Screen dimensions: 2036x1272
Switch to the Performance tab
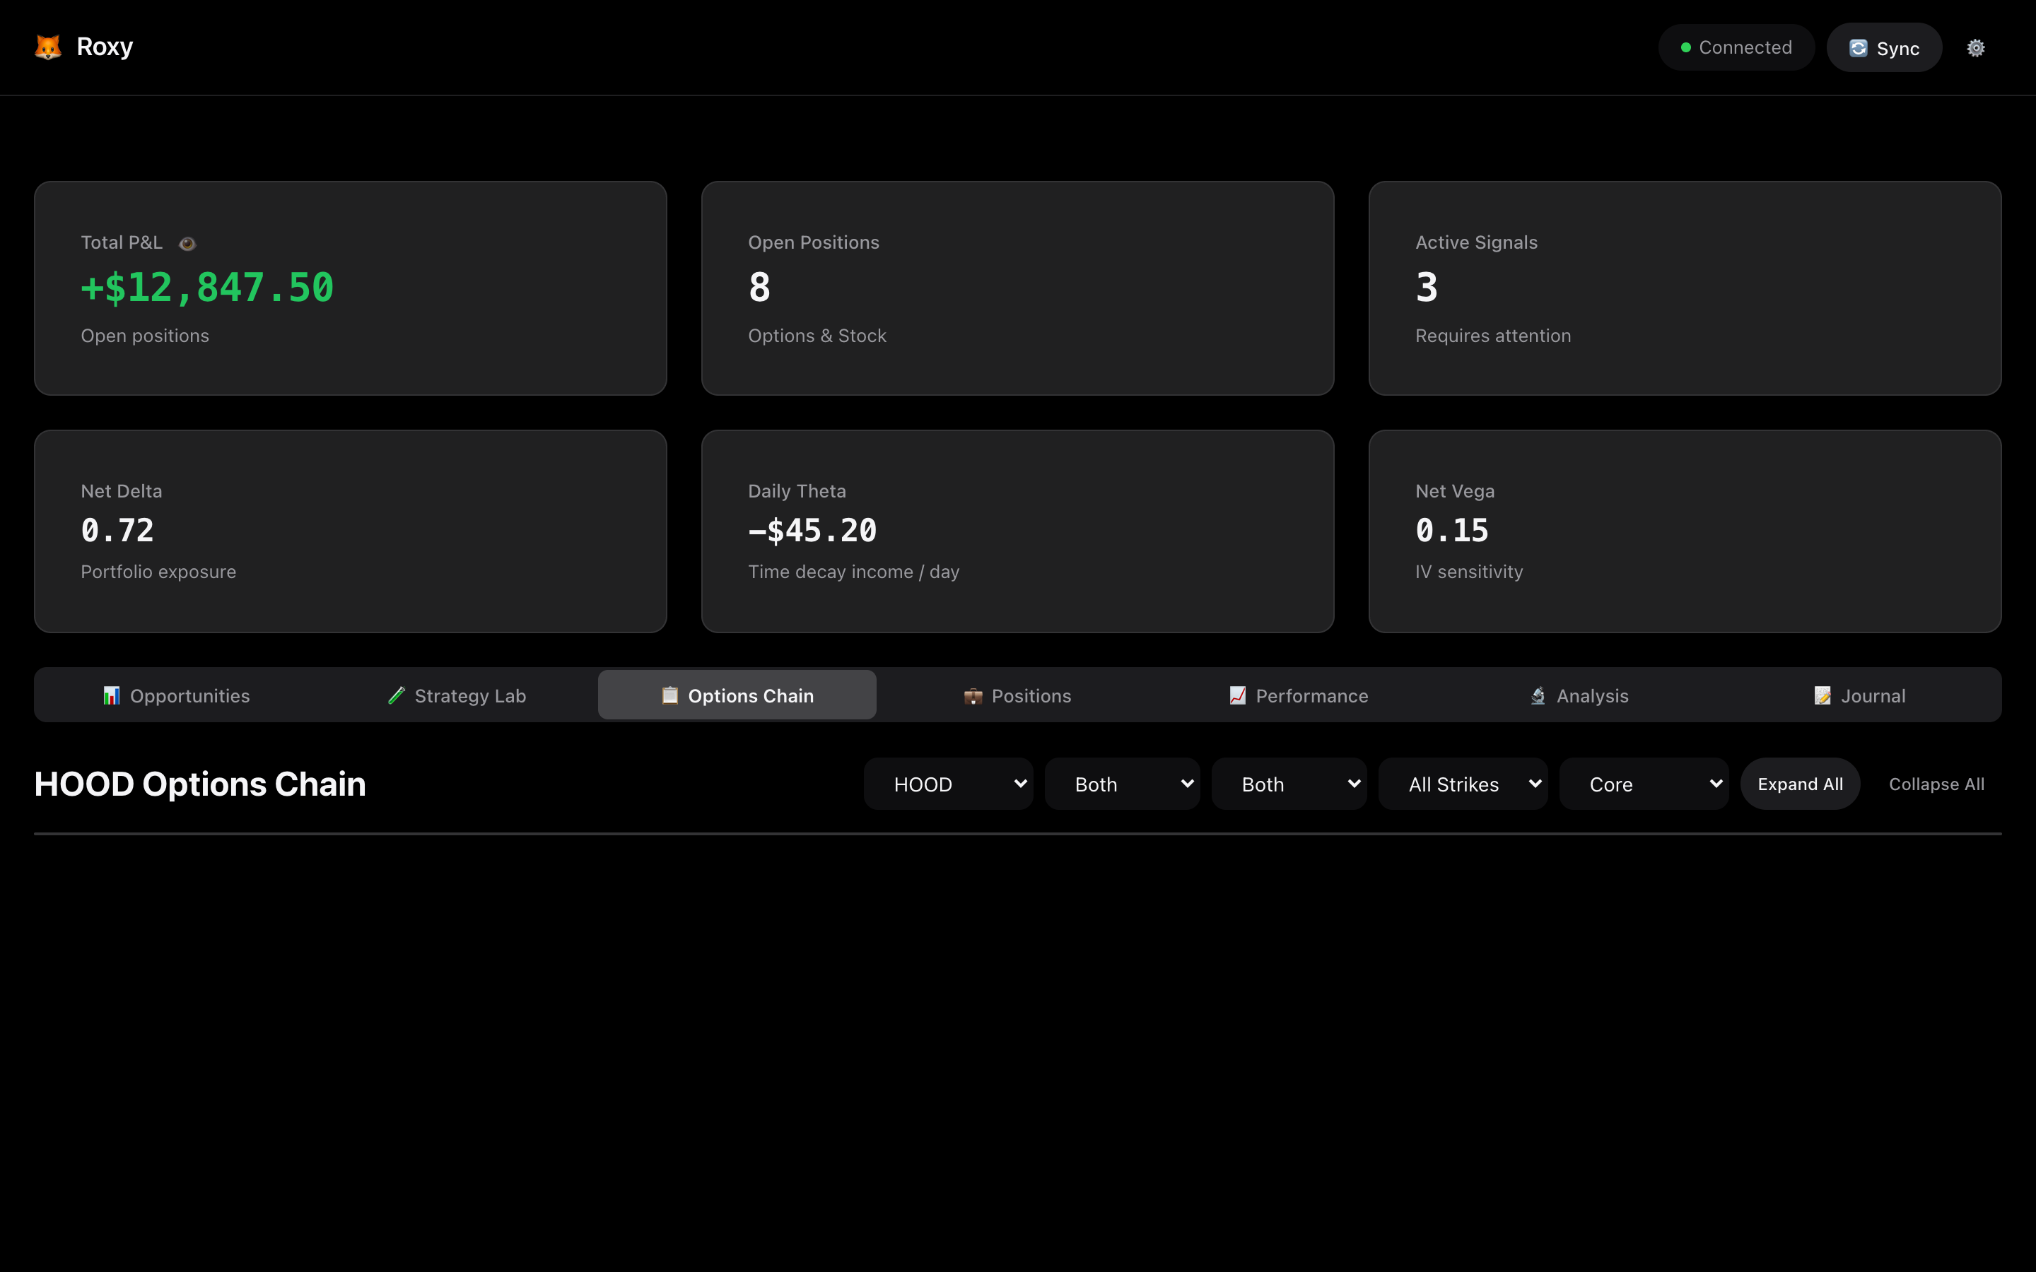1298,696
